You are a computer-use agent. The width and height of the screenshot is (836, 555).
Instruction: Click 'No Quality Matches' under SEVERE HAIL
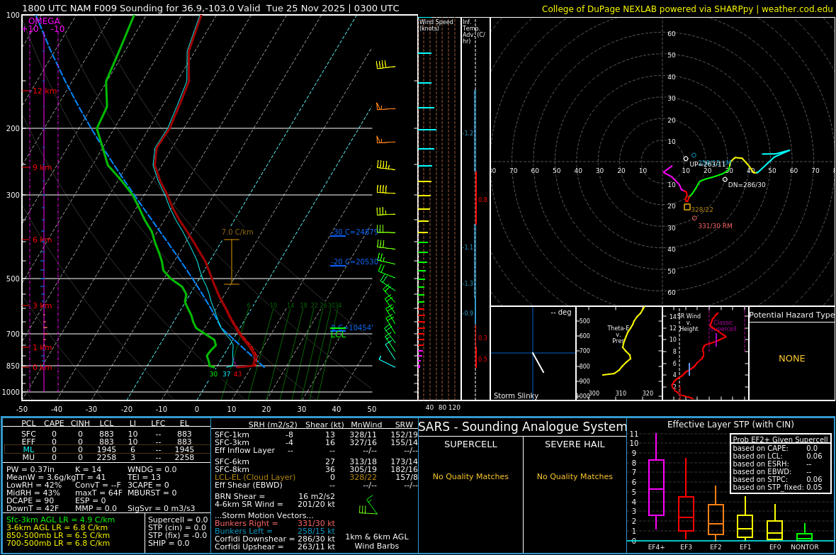point(575,476)
